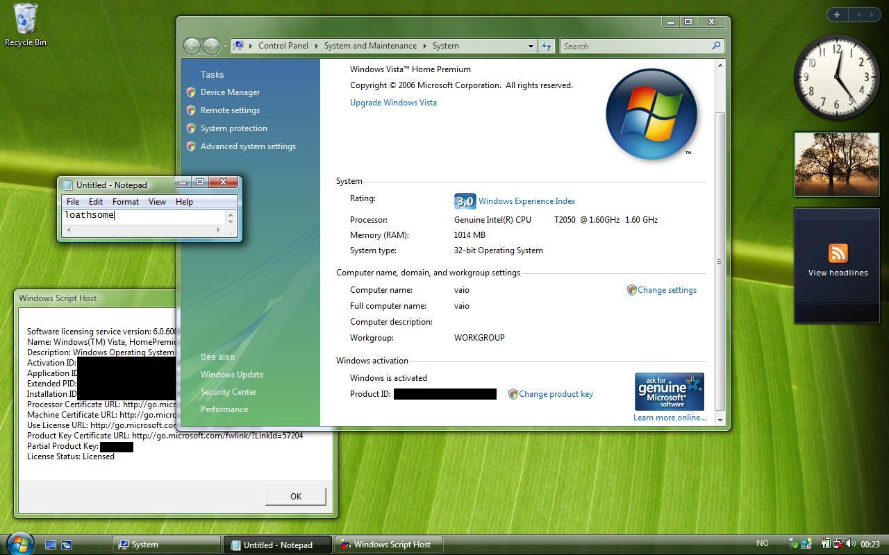Open the View menu in Notepad
889x555 pixels.
[157, 202]
